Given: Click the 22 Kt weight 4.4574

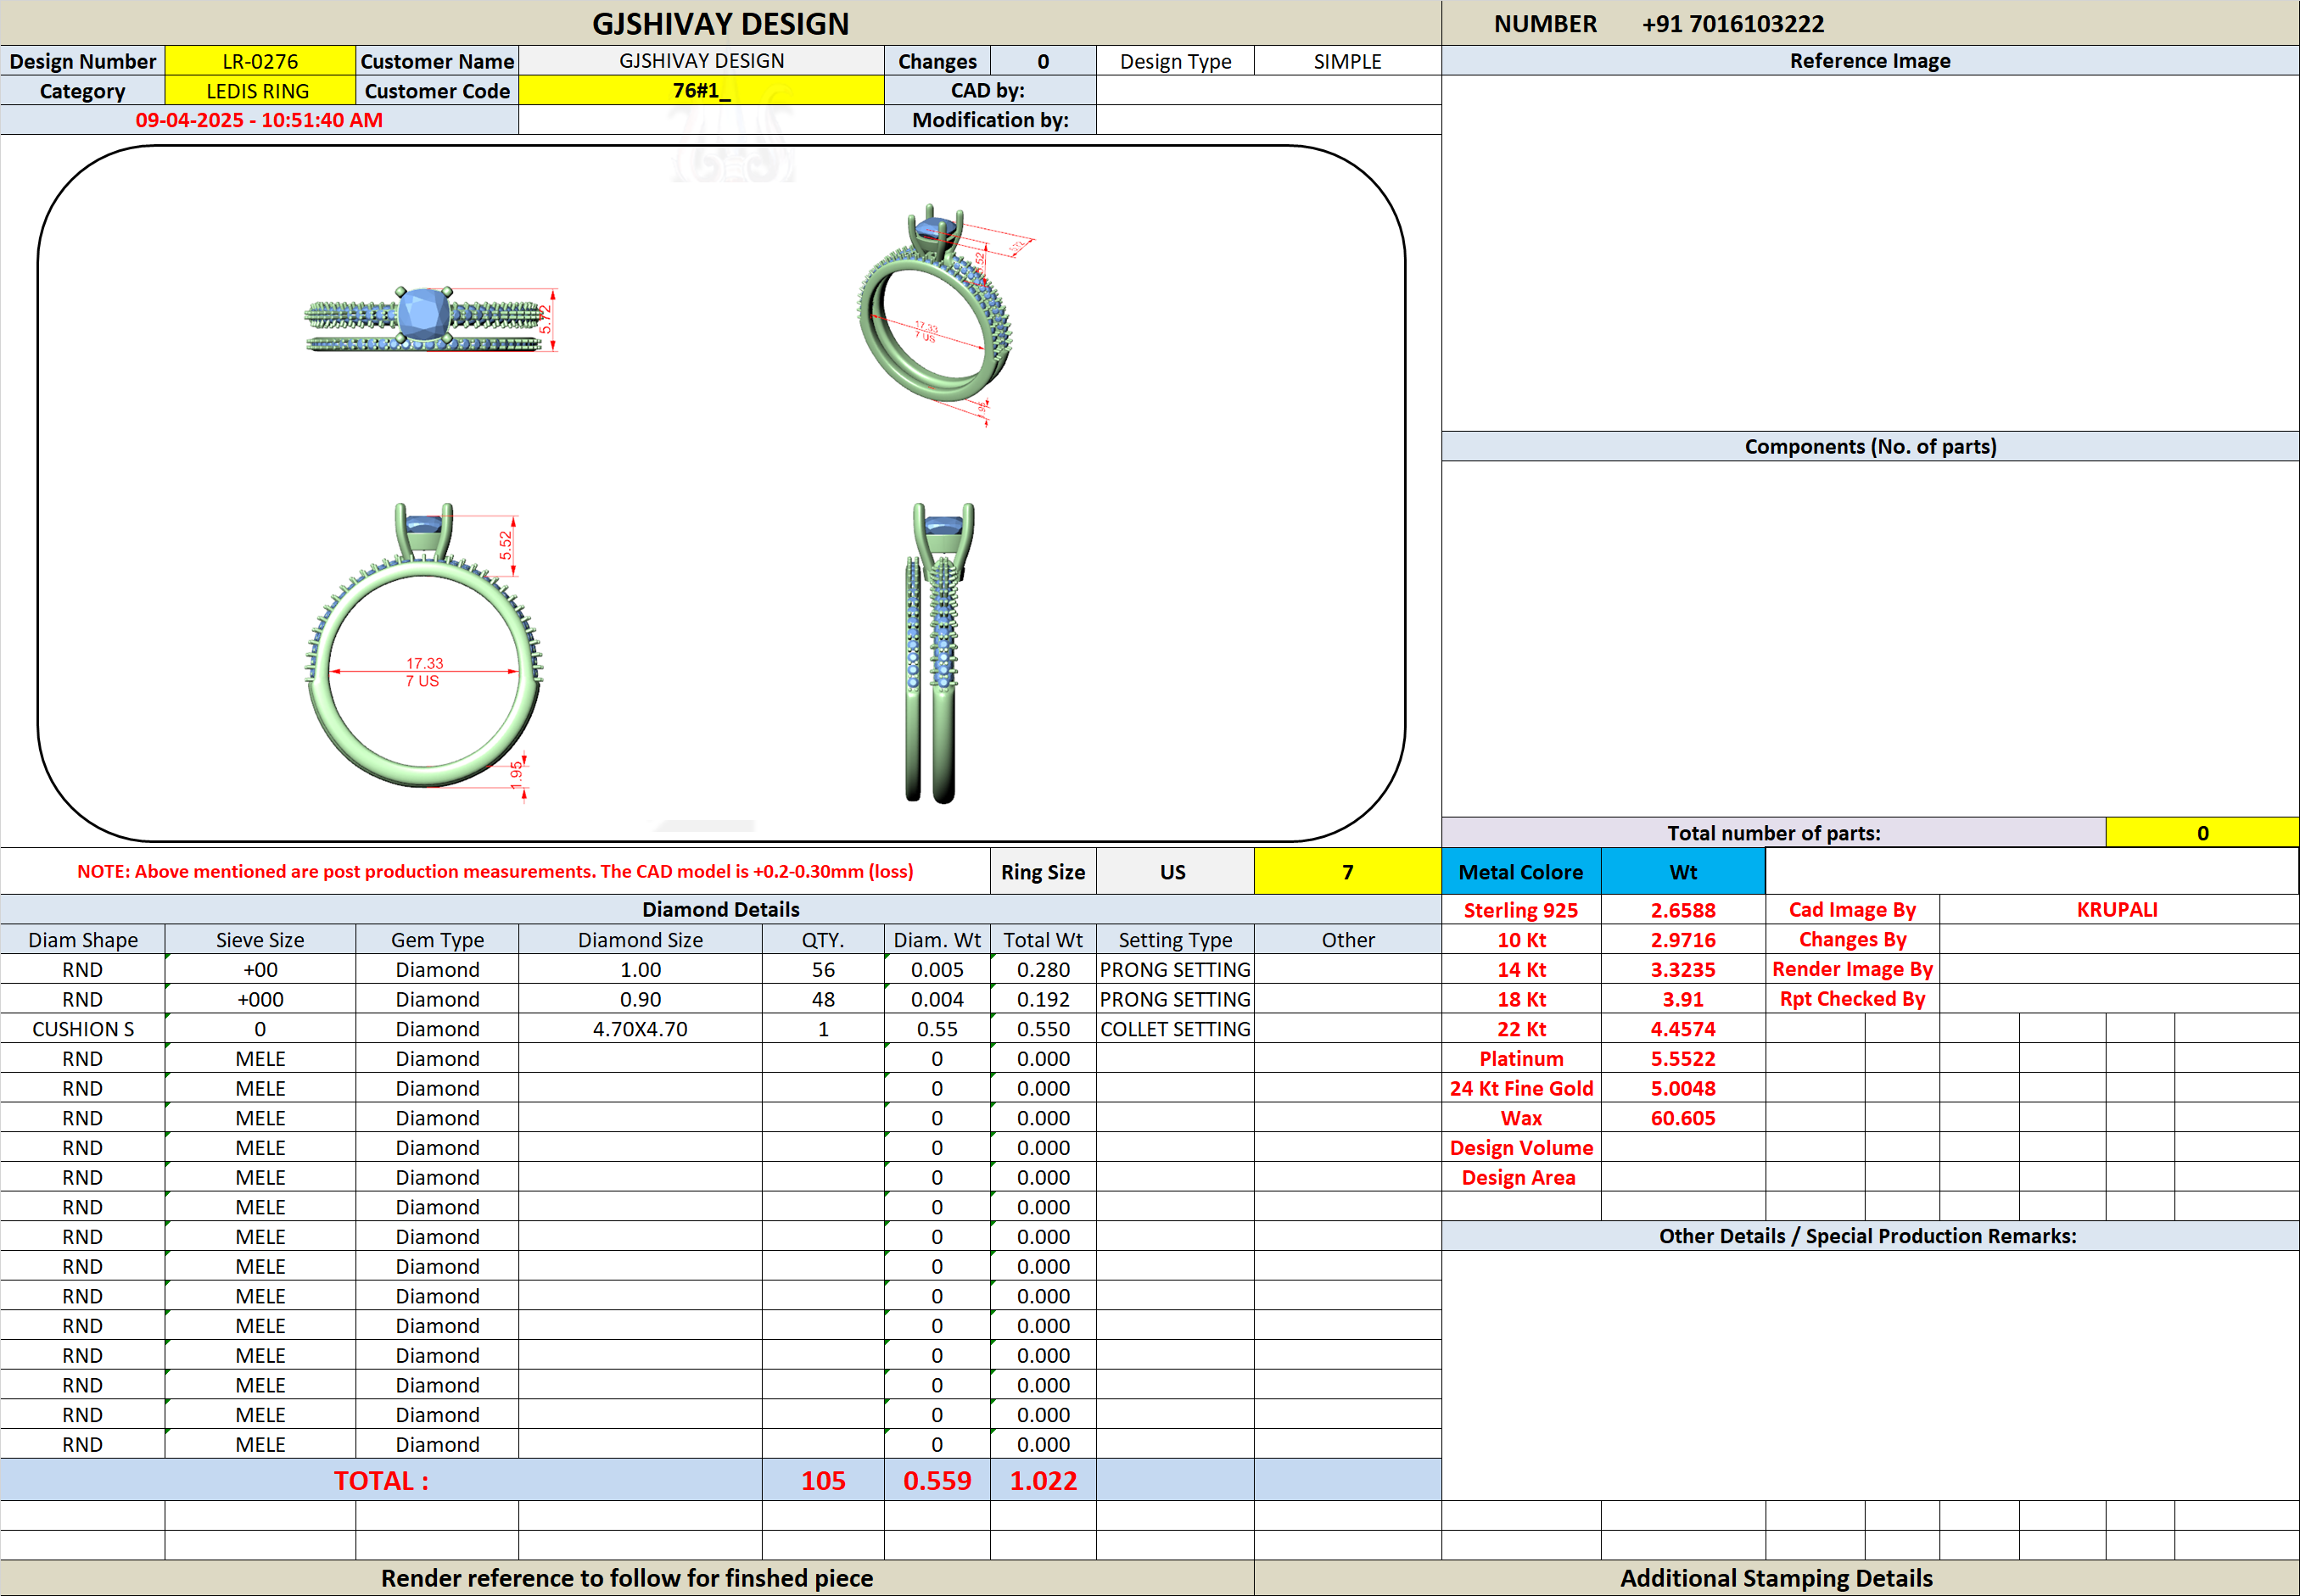Looking at the screenshot, I should pos(1682,1029).
